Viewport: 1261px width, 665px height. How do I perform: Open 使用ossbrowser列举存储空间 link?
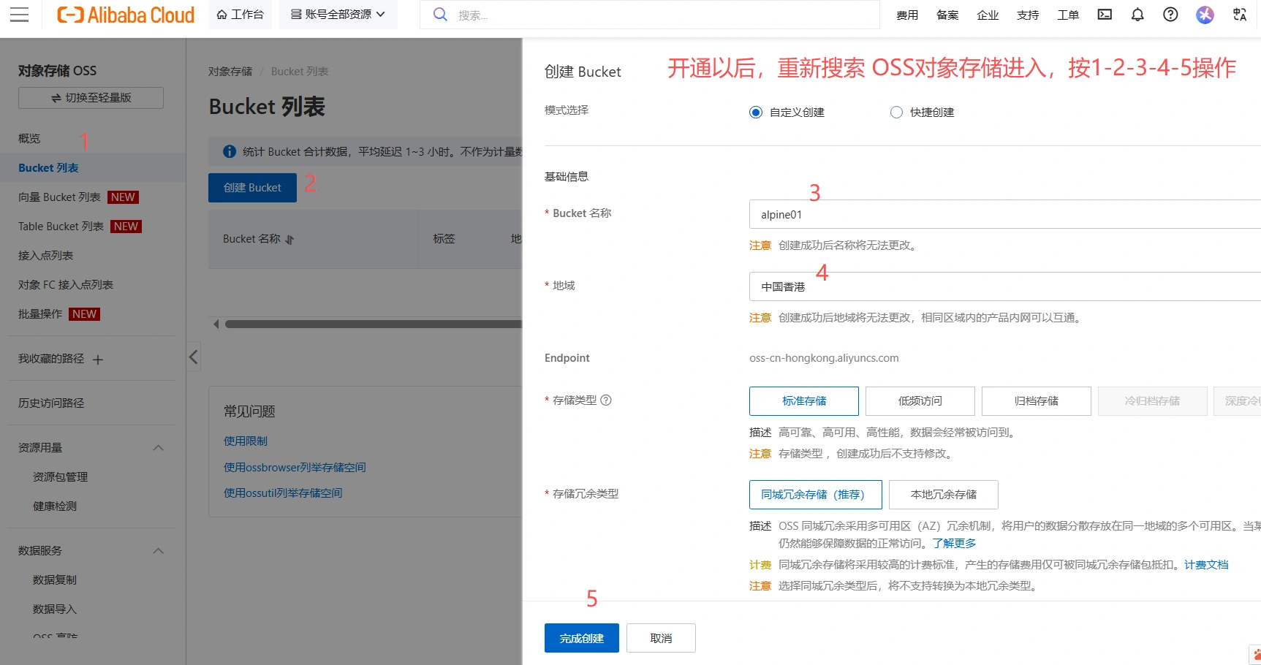[x=295, y=468]
